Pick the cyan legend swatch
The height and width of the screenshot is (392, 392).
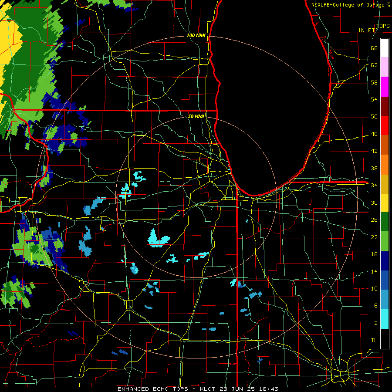point(385,319)
